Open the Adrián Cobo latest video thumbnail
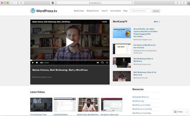Image resolution: width=190 pixels, height=116 pixels. 88,104
